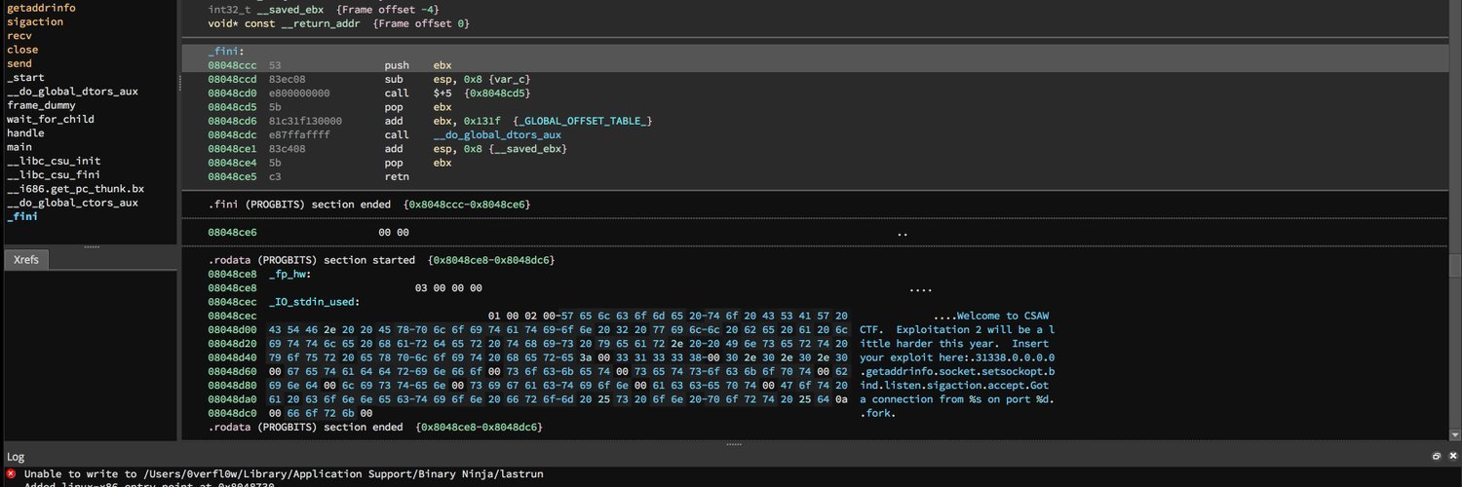Click the .rodata section started line
The height and width of the screenshot is (487, 1462).
tap(381, 260)
